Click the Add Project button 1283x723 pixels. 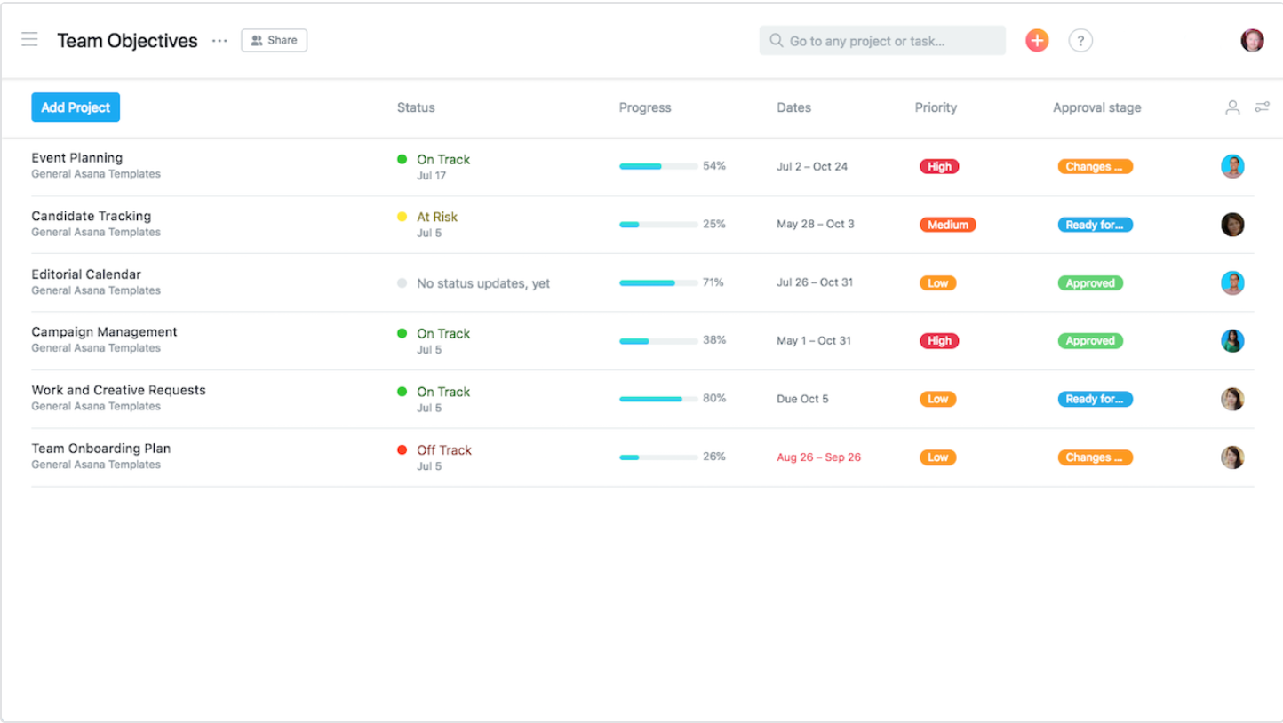[76, 107]
